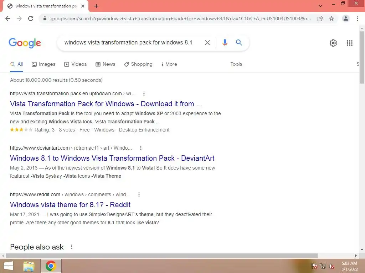Click the Chrome address bar URL
Viewport: 365px width, 273px height.
point(181,18)
